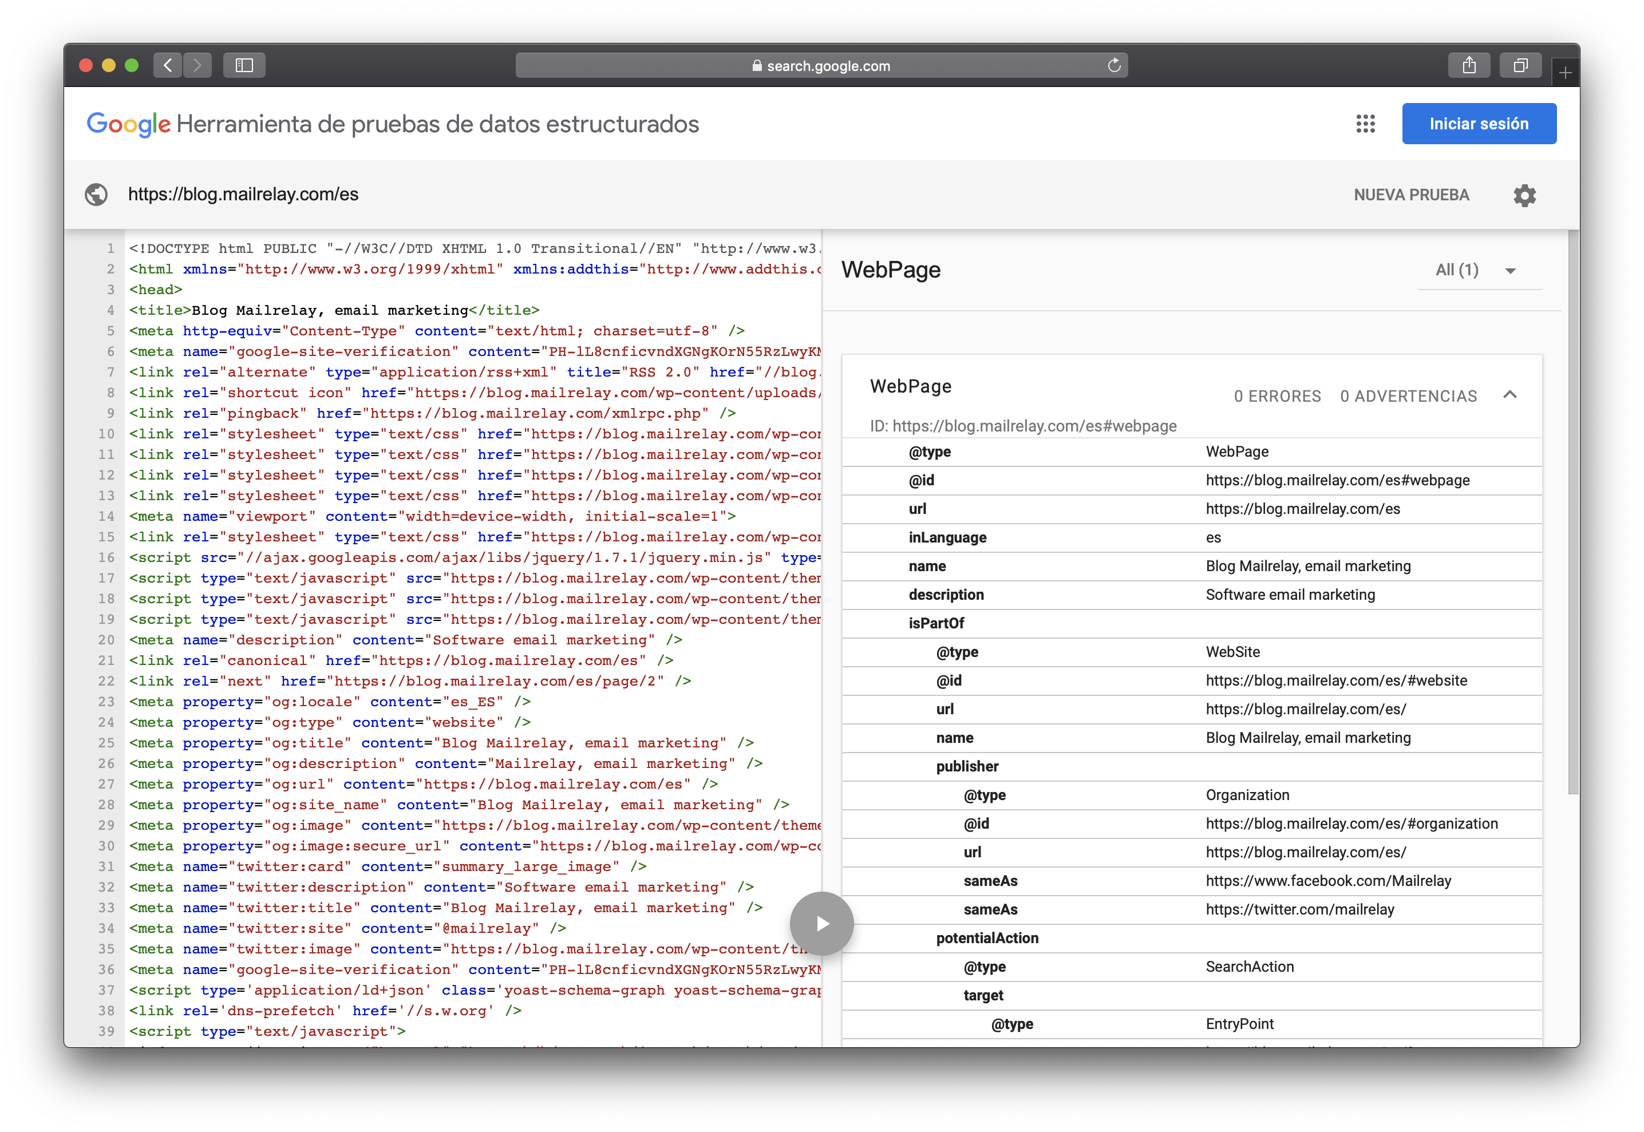1644x1132 pixels.
Task: Click the EntryPoint type value
Action: pos(1239,1023)
